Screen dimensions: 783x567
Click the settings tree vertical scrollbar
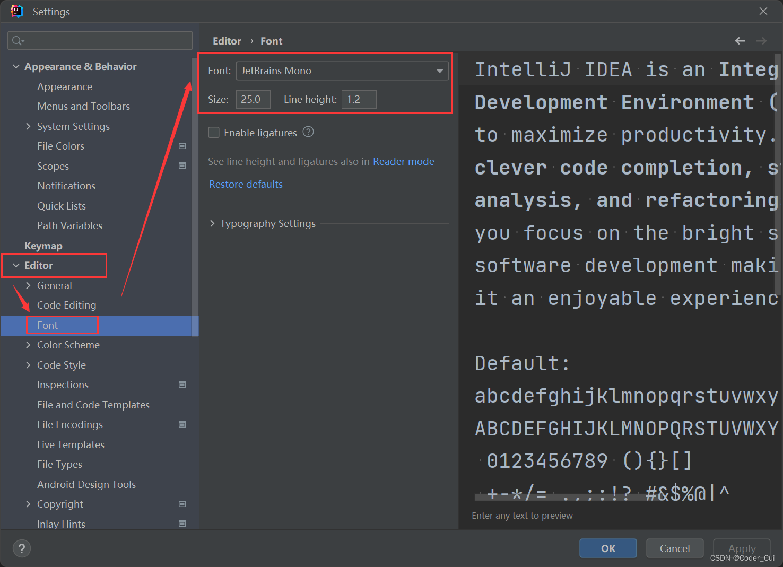click(195, 196)
